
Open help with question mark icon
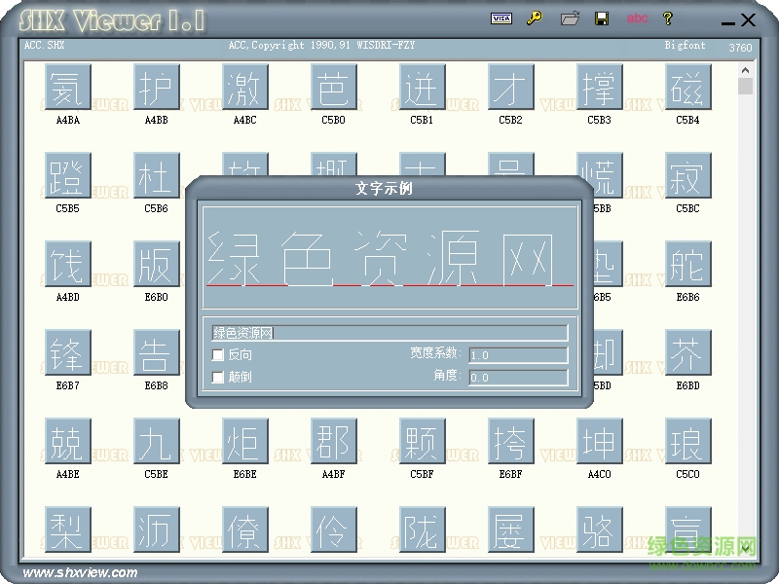coord(668,18)
